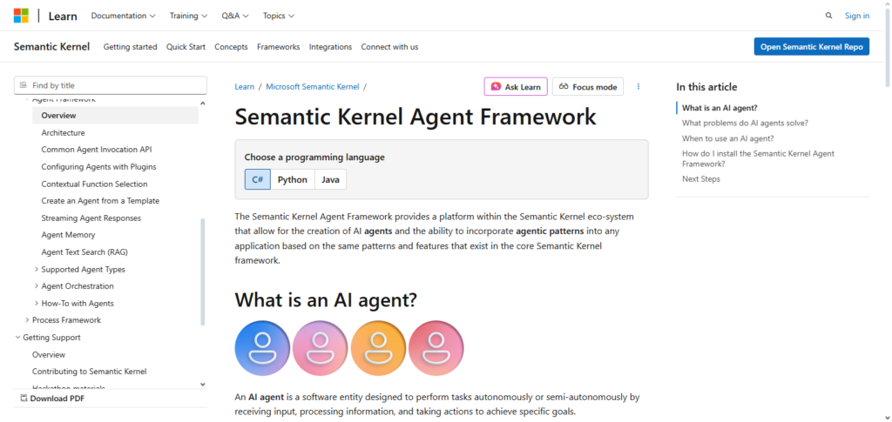Switch language to Python
The height and width of the screenshot is (422, 892).
click(x=293, y=179)
